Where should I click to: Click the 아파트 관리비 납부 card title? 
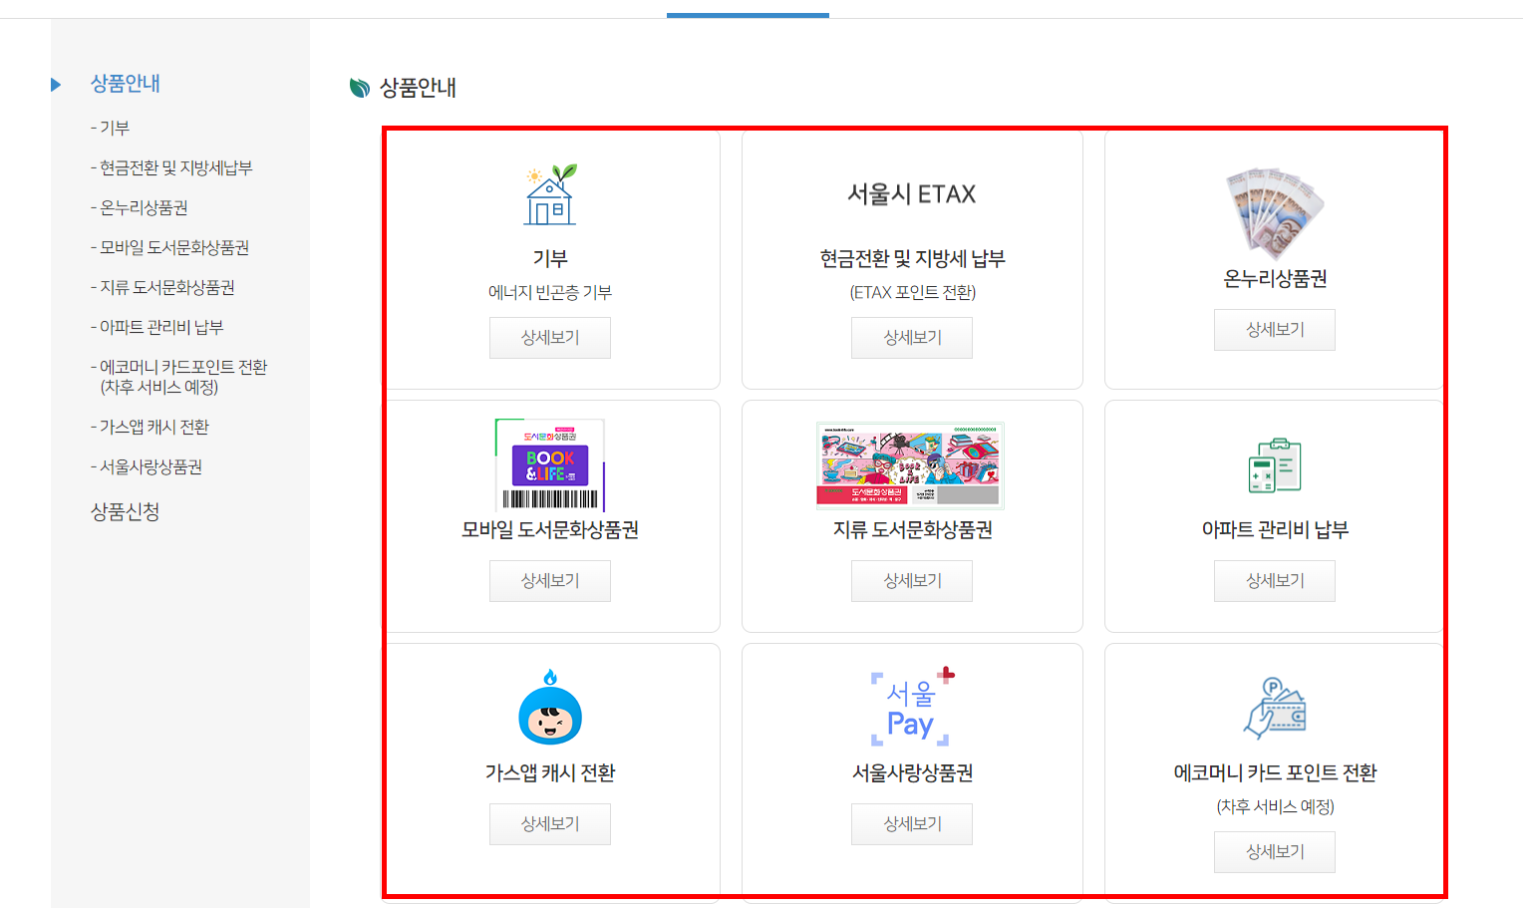(1275, 530)
